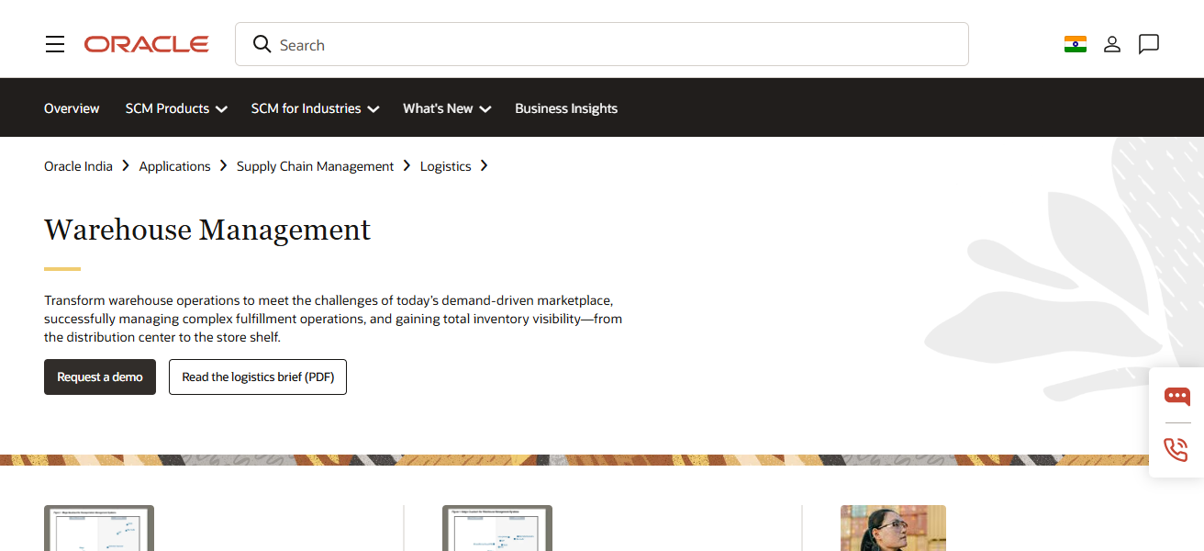This screenshot has width=1204, height=551.
Task: Expand the What's New menu
Action: (447, 108)
